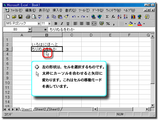Open the font size dropdown
This screenshot has width=159, height=121.
(x=49, y=24)
